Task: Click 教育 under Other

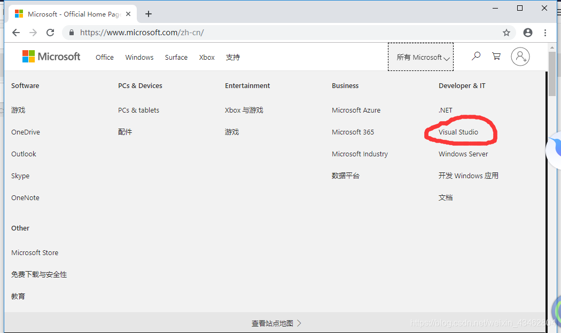Action: [18, 296]
